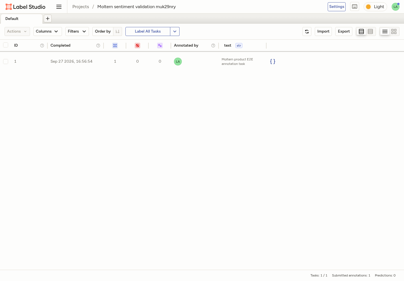The width and height of the screenshot is (404, 281).
Task: Open project Settings
Action: pyautogui.click(x=337, y=7)
